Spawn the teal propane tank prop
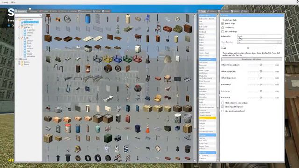299x168 pixels. click(98, 129)
